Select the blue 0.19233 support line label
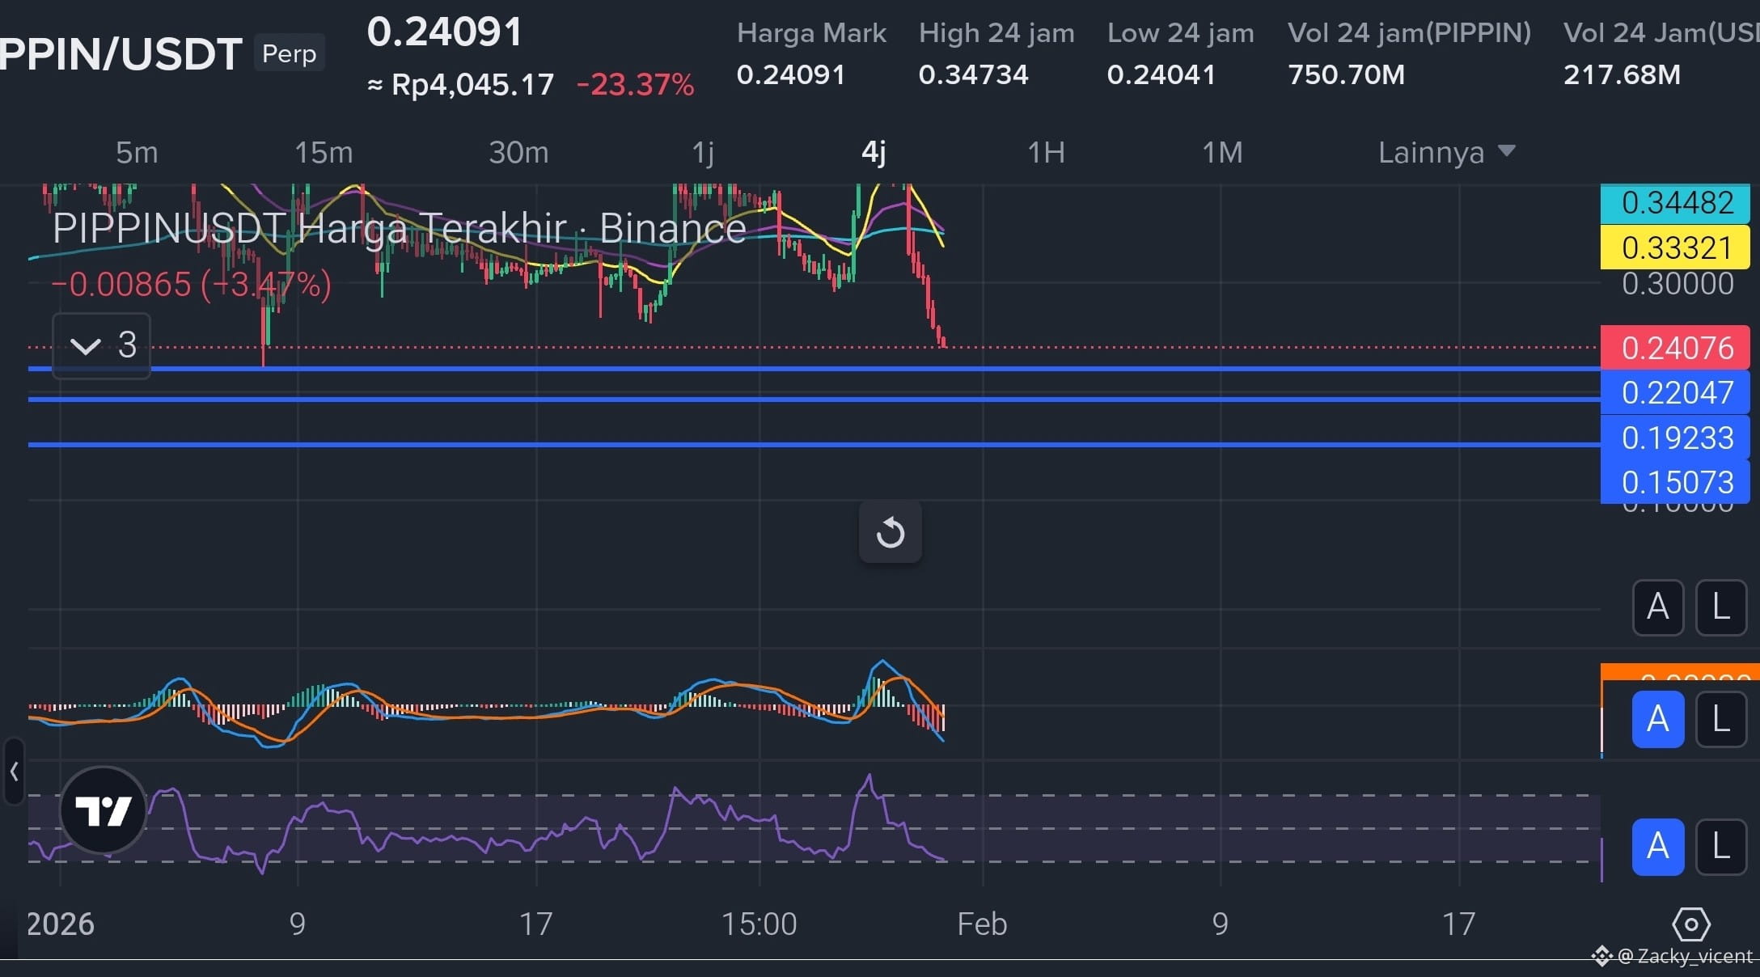Viewport: 1760px width, 977px height. [1675, 438]
